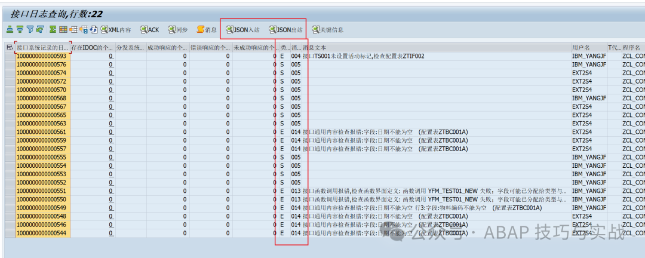Click log number 1000000000000574
645x258 pixels.
[x=41, y=73]
